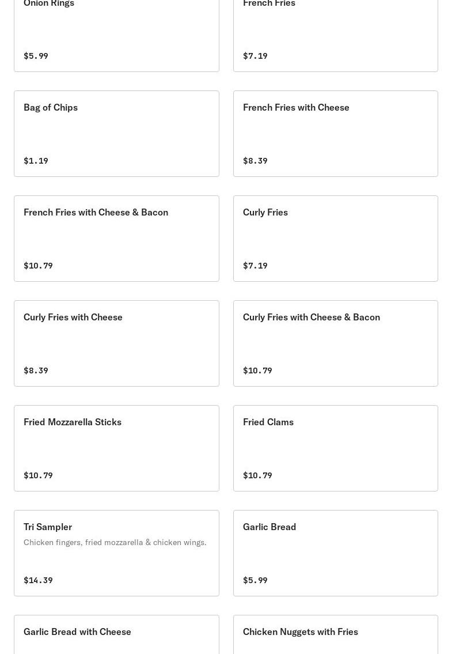
Task: Click the $1.19 Bag of Chips price
Action: click(36, 161)
